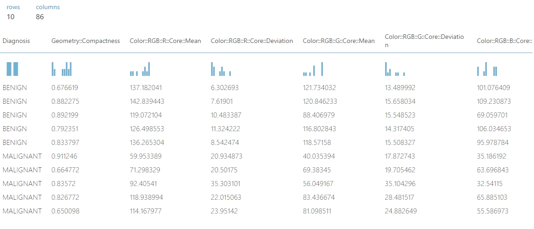The width and height of the screenshot is (534, 229).
Task: Click the last MALIGNANT row label
Action: point(22,211)
